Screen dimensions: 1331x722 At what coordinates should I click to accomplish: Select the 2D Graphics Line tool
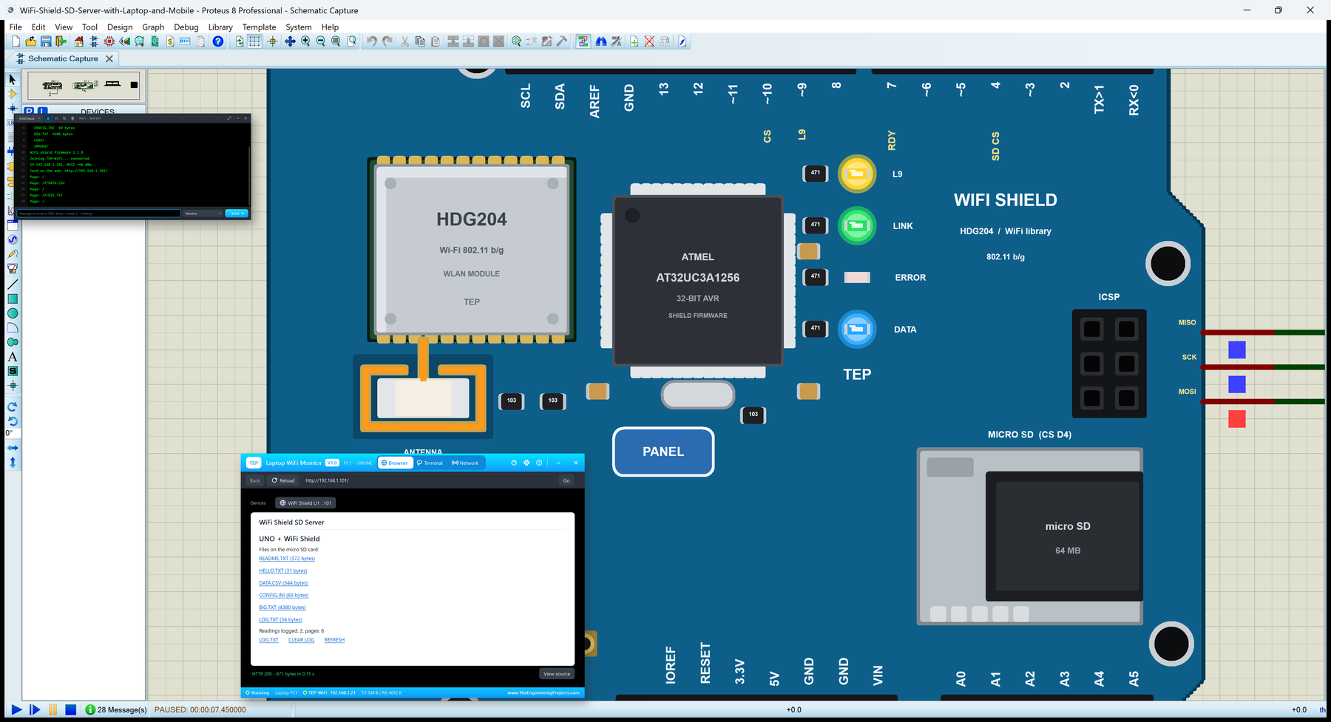(13, 285)
